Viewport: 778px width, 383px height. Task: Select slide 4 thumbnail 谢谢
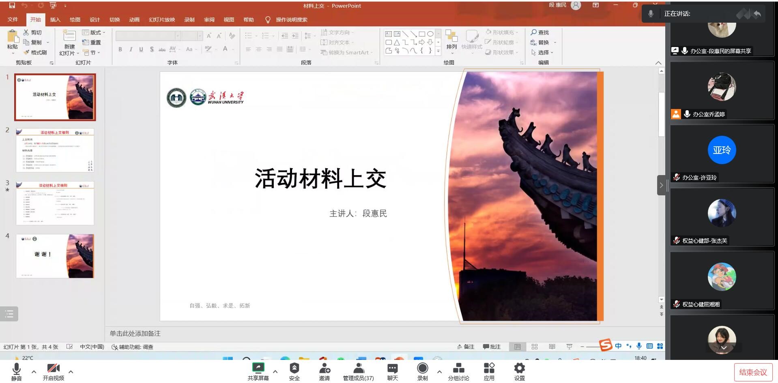click(x=55, y=256)
